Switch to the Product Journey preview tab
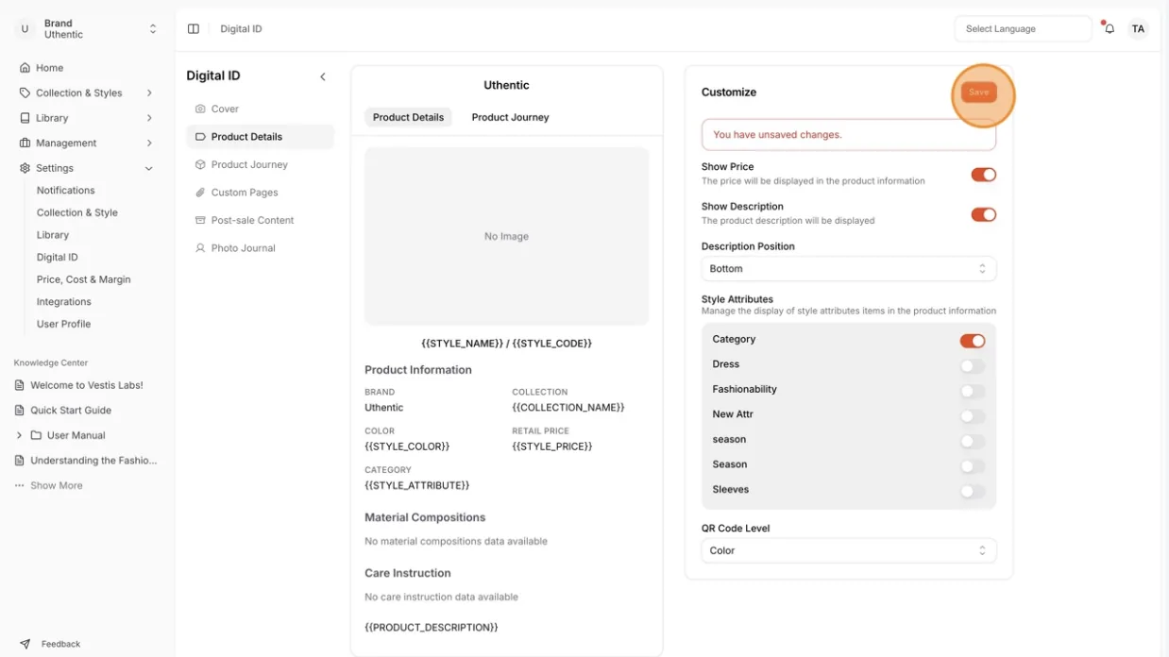Viewport: 1169px width, 657px height. coord(510,117)
